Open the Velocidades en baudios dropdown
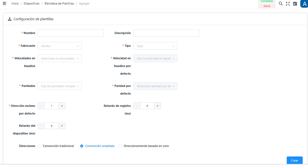 coord(60,58)
